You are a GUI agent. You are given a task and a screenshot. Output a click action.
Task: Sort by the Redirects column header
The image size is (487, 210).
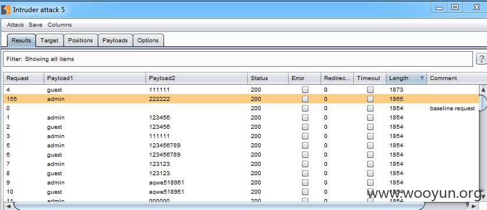point(337,78)
